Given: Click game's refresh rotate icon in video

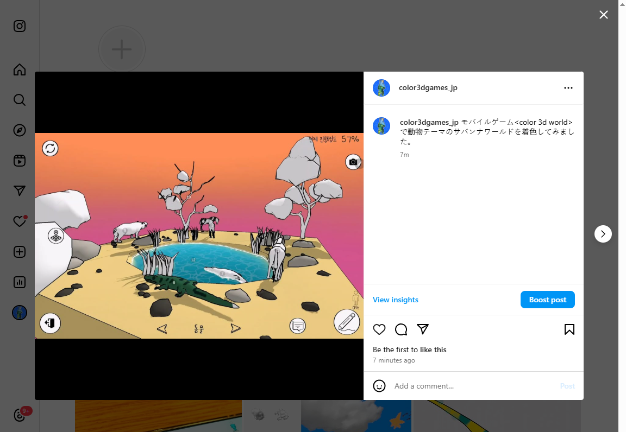Looking at the screenshot, I should click(x=50, y=149).
